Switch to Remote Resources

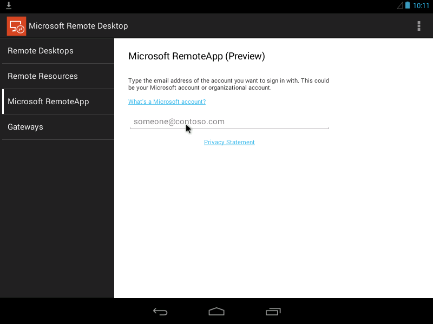click(42, 76)
